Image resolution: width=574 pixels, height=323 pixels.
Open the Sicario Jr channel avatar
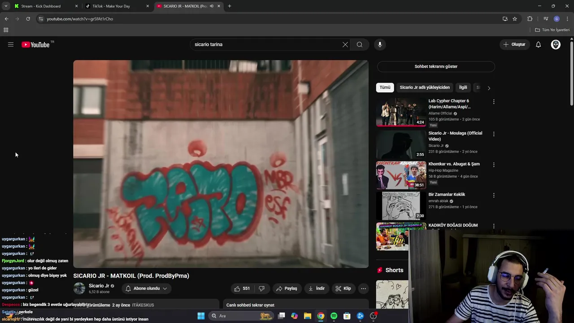[x=79, y=288]
